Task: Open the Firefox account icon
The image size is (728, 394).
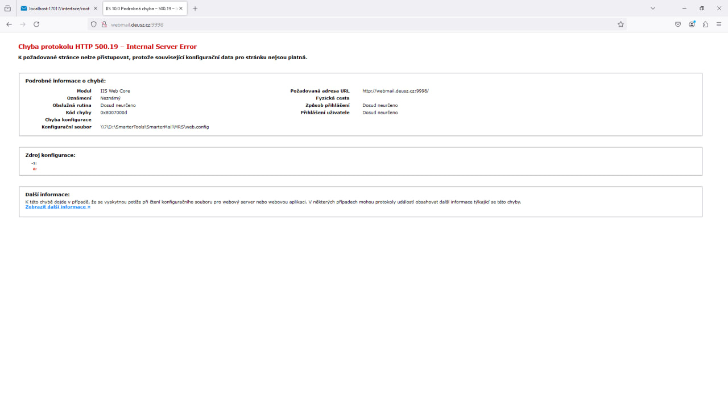Action: [x=692, y=24]
